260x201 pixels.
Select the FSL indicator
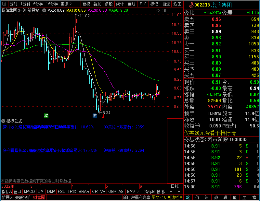(61, 192)
